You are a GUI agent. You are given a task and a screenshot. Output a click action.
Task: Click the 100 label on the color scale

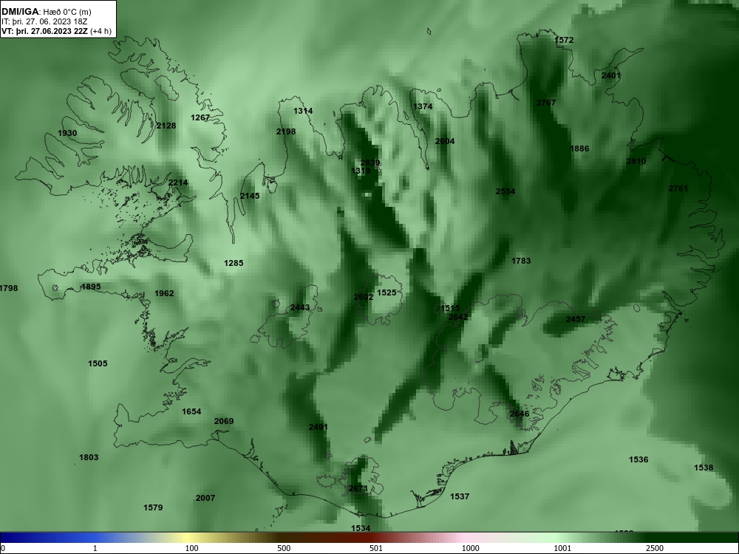tap(192, 548)
